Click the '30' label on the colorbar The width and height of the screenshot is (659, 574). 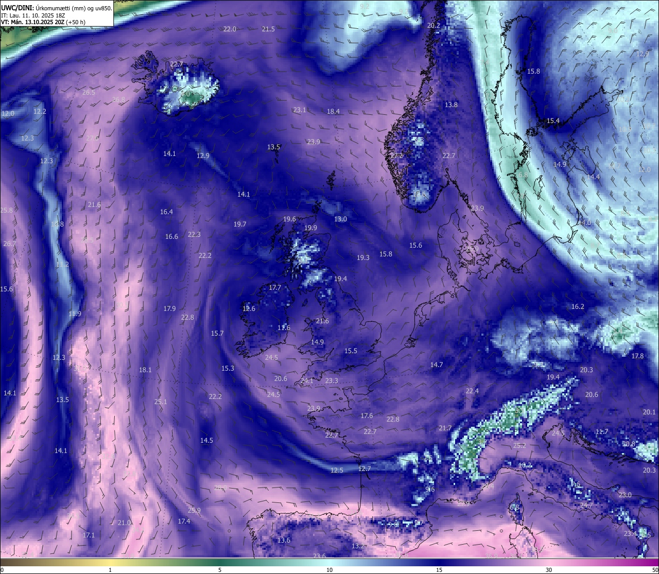point(549,570)
